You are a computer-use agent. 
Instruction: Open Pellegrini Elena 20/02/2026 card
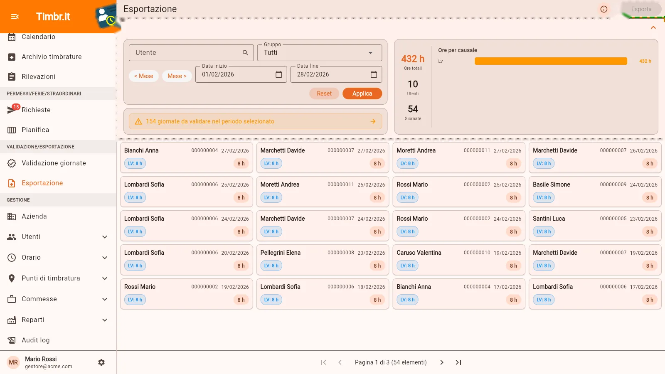(323, 260)
